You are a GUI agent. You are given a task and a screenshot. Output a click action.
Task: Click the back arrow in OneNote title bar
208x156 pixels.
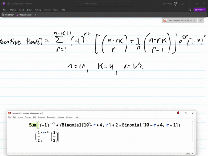pyautogui.click(x=8, y=4)
